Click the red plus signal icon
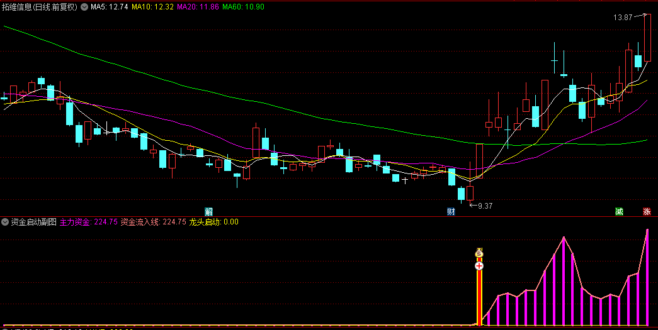Screen dimensions: 658x330 coord(479,266)
